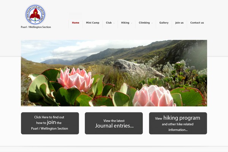
Task: Select the Join us menu item
Action: coord(179,23)
